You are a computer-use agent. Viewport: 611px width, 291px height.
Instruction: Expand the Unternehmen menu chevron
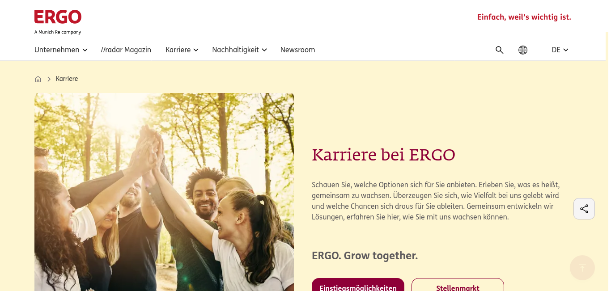[x=85, y=50]
